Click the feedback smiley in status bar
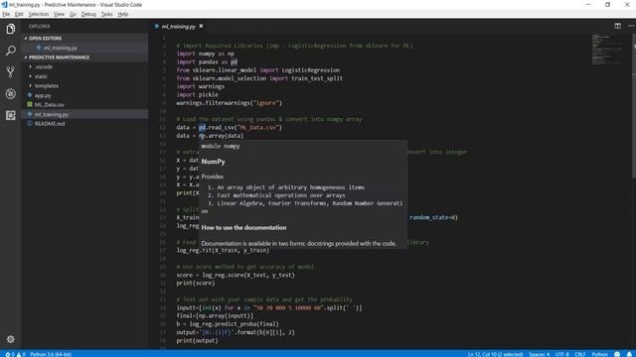The height and width of the screenshot is (357, 636). click(x=617, y=354)
